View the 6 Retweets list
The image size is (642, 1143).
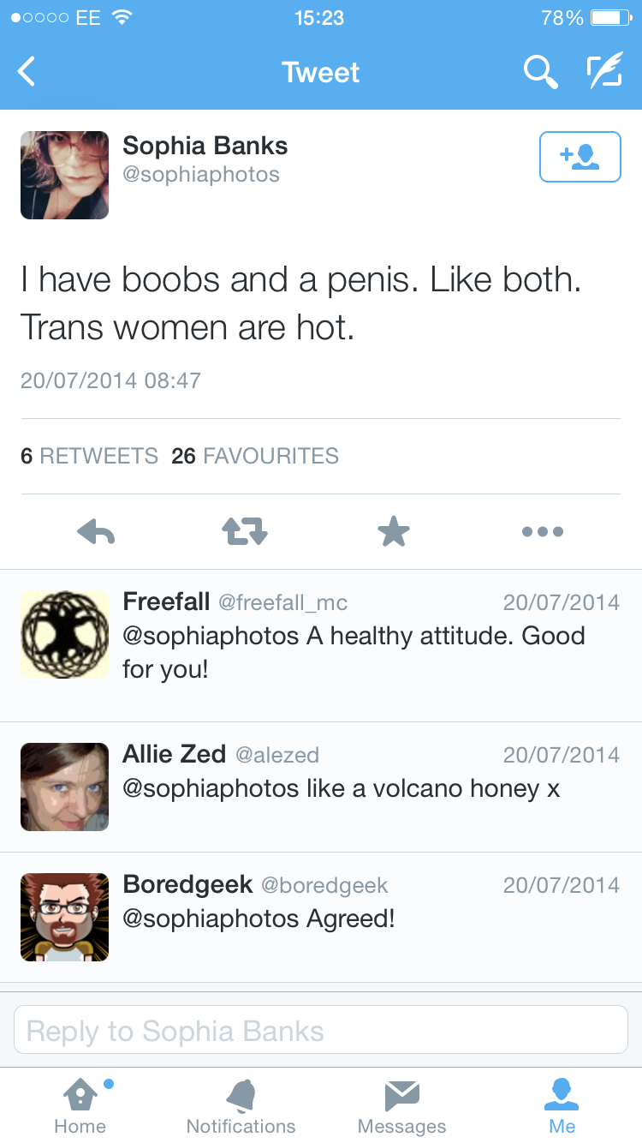point(89,456)
